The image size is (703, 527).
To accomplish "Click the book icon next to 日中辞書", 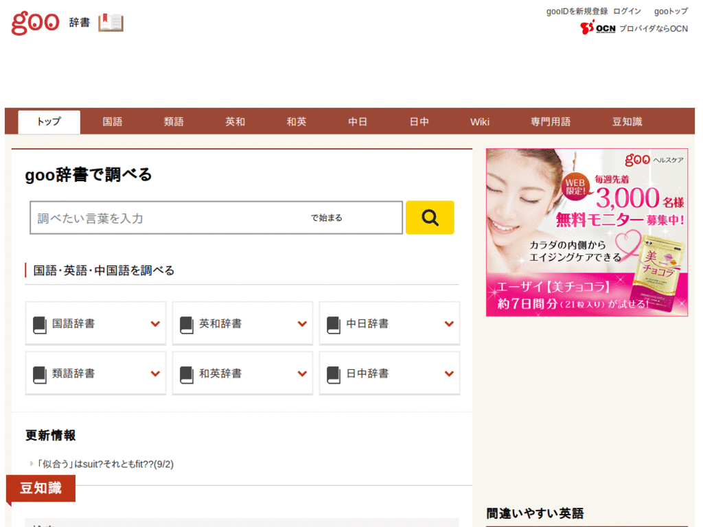I will point(334,375).
